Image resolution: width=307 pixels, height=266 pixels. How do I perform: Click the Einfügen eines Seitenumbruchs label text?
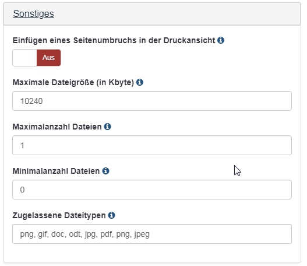coord(114,40)
